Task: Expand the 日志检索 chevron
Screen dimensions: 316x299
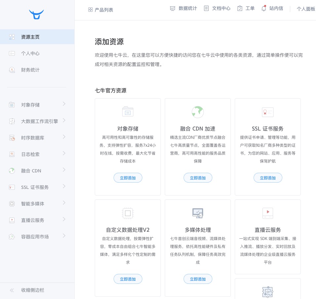Action: [64, 153]
